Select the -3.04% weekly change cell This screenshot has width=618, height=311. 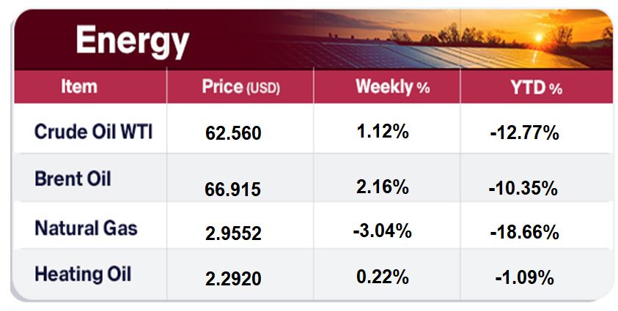coord(381,232)
